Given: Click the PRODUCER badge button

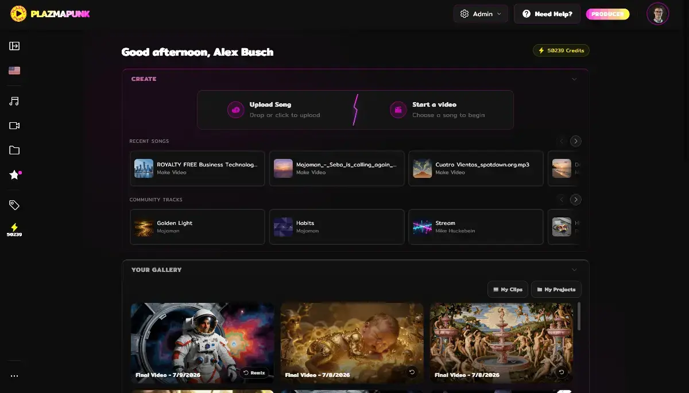Looking at the screenshot, I should pyautogui.click(x=607, y=14).
